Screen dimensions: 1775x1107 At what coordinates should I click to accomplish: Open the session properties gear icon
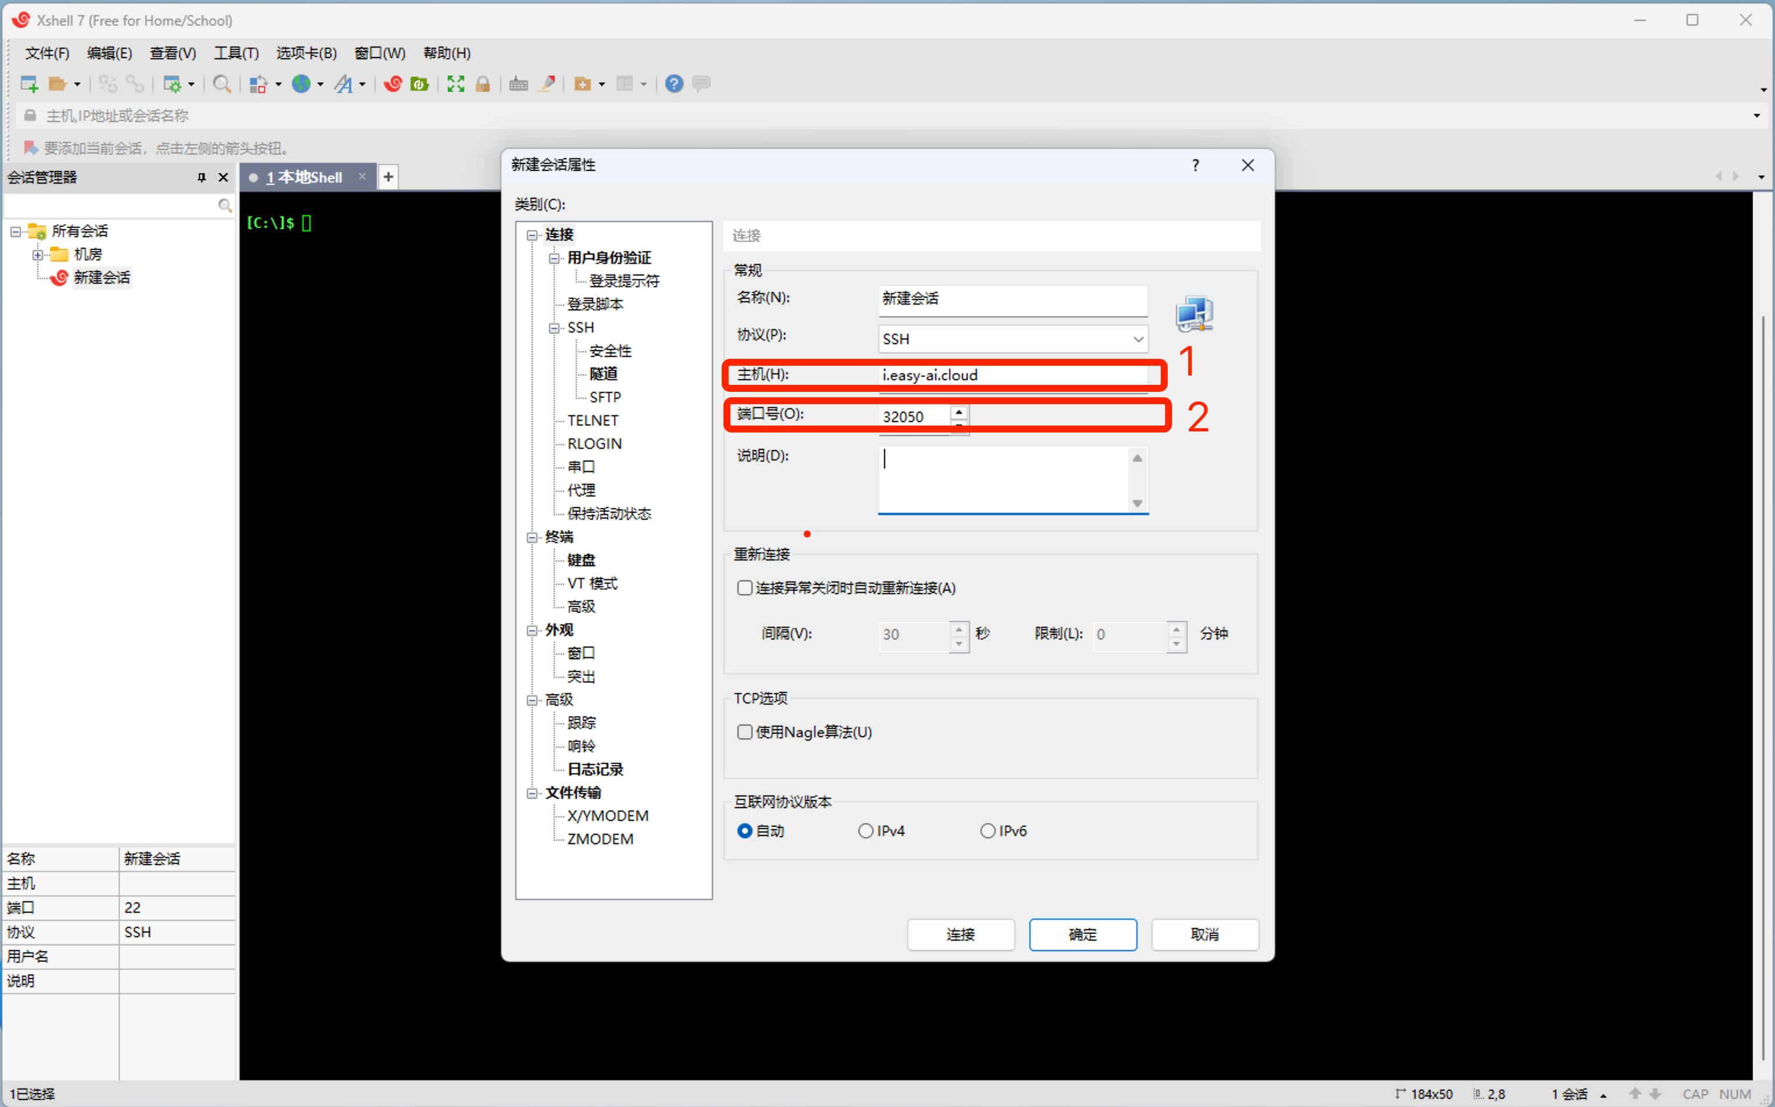(x=172, y=84)
